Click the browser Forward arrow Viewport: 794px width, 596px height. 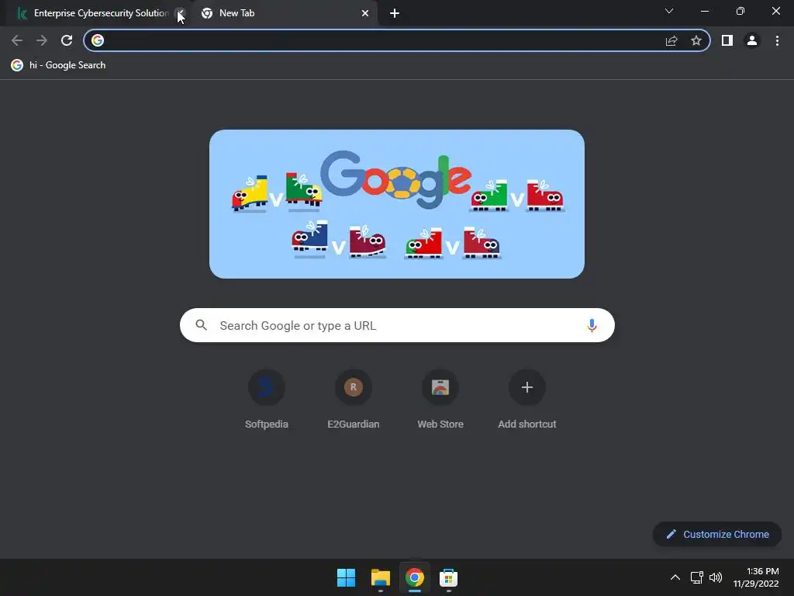[x=42, y=40]
